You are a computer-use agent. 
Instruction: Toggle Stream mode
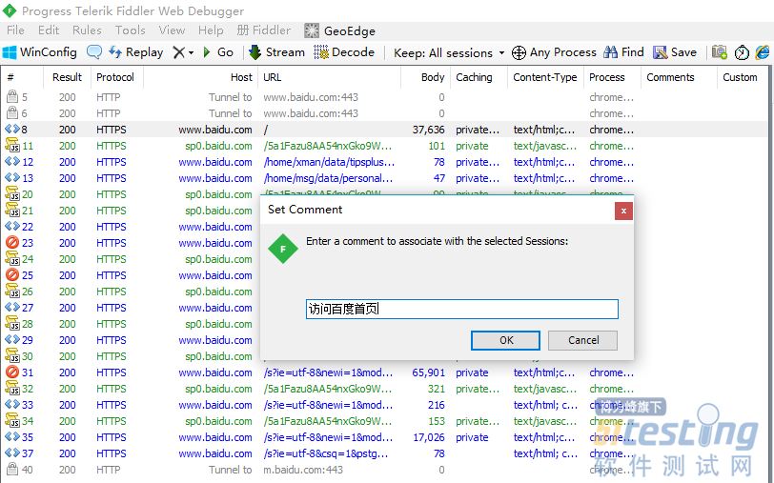pyautogui.click(x=277, y=52)
